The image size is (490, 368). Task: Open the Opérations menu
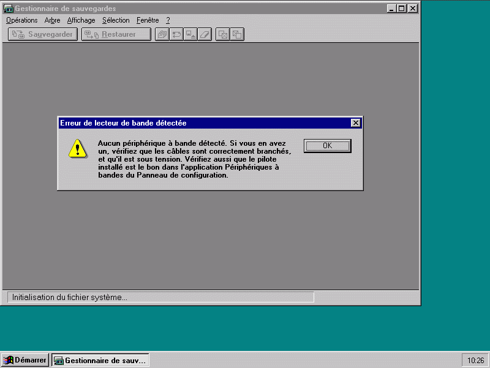point(22,20)
